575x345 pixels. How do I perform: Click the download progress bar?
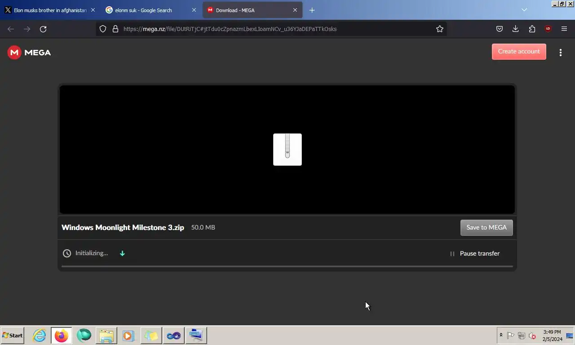point(287,266)
